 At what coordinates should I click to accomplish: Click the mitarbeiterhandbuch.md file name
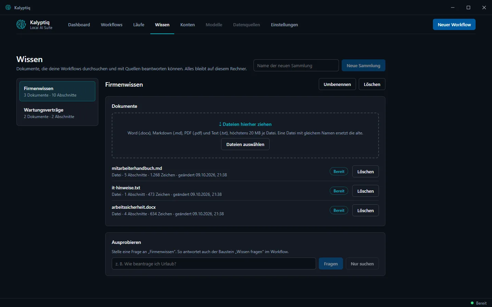(x=137, y=168)
